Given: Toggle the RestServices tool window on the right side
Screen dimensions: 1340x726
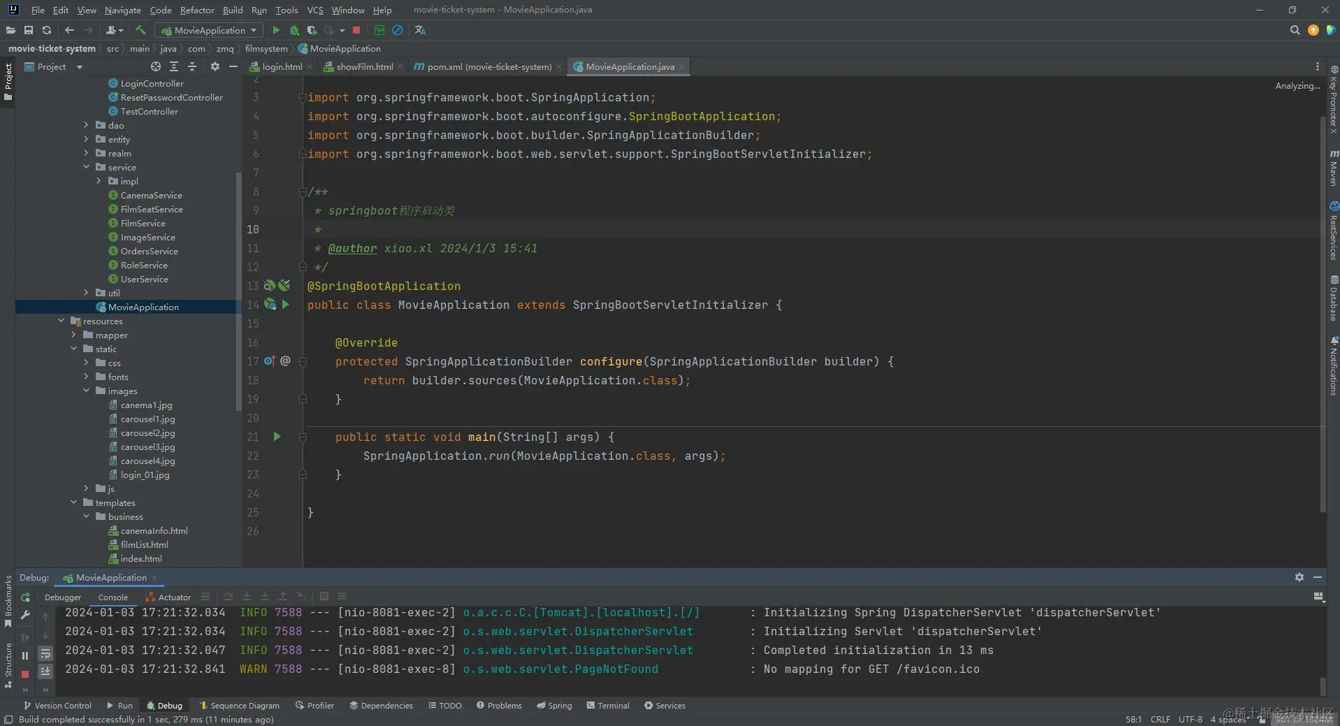Looking at the screenshot, I should pos(1334,231).
